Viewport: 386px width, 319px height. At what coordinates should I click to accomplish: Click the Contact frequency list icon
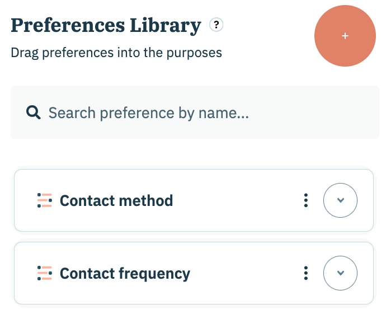[45, 273]
